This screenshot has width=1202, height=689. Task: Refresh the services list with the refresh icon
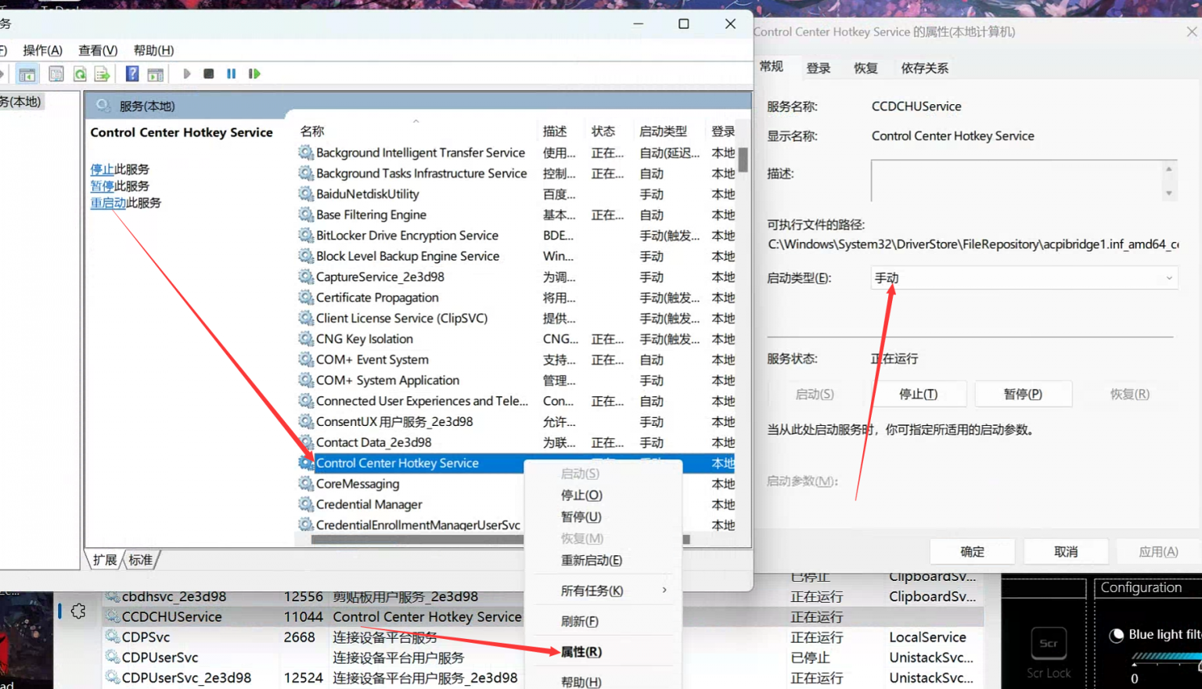80,73
